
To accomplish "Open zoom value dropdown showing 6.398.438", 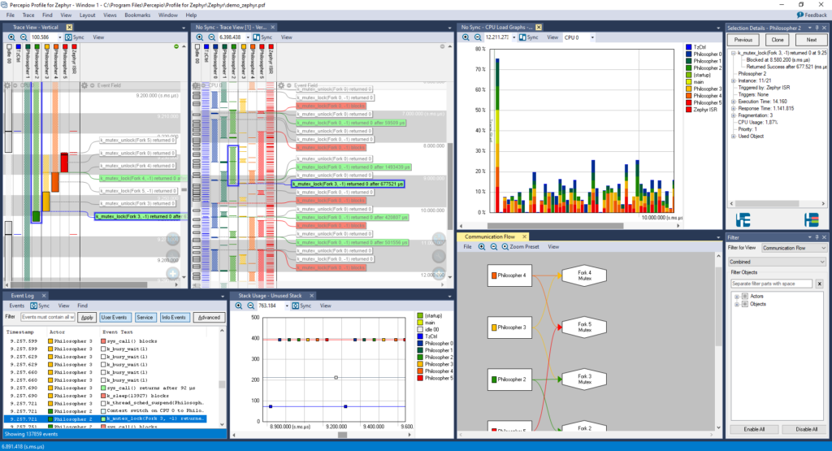I will tap(247, 37).
